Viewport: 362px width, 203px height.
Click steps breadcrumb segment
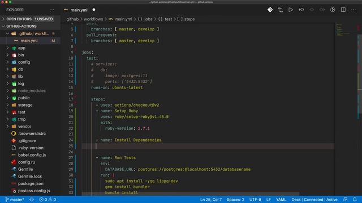tap(189, 19)
